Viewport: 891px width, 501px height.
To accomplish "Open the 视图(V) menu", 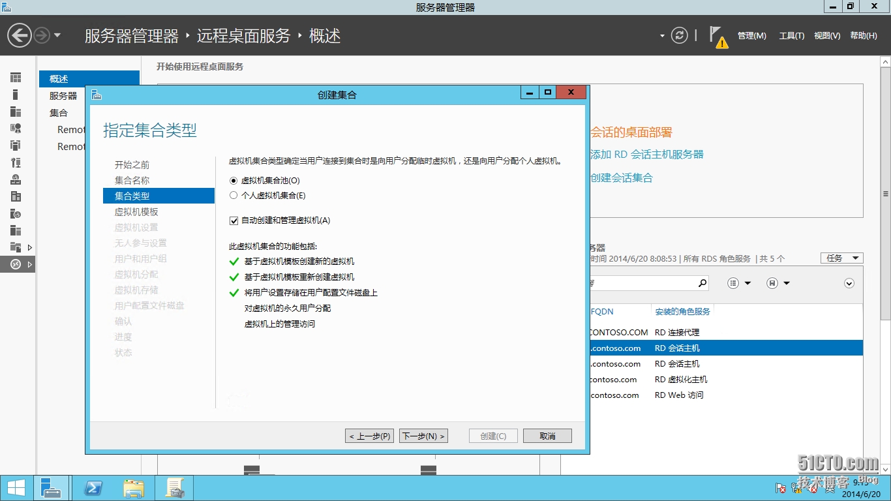I will tap(827, 36).
